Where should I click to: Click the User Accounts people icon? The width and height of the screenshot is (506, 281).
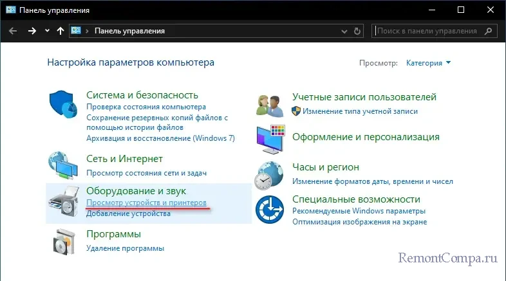tap(270, 103)
